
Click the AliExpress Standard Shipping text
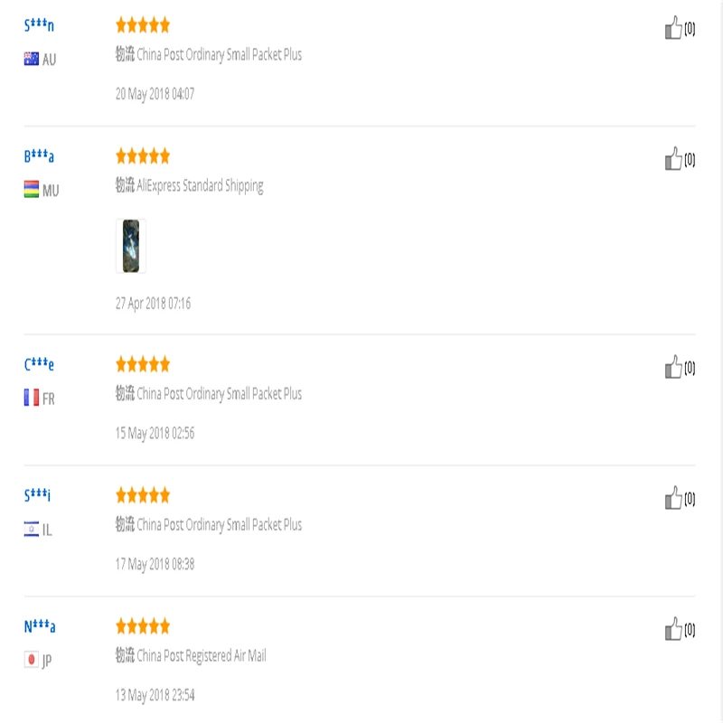200,186
